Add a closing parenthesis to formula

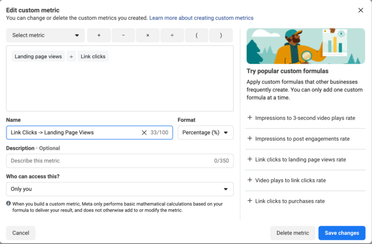click(x=221, y=35)
